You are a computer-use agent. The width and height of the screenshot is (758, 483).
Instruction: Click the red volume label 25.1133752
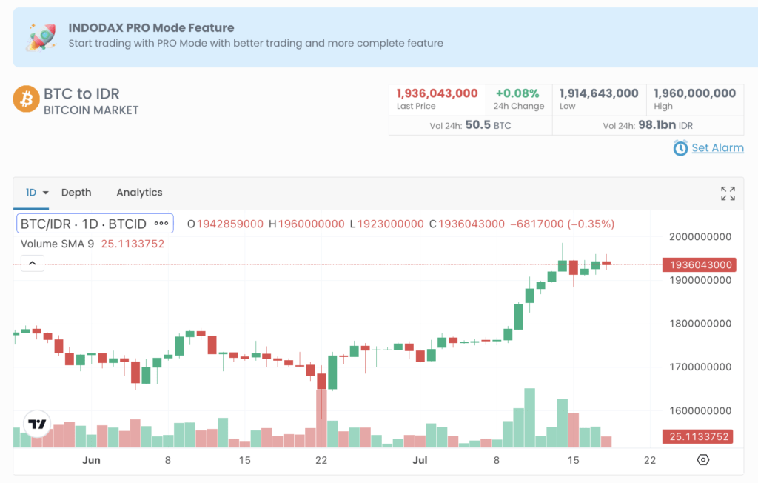[x=697, y=436]
